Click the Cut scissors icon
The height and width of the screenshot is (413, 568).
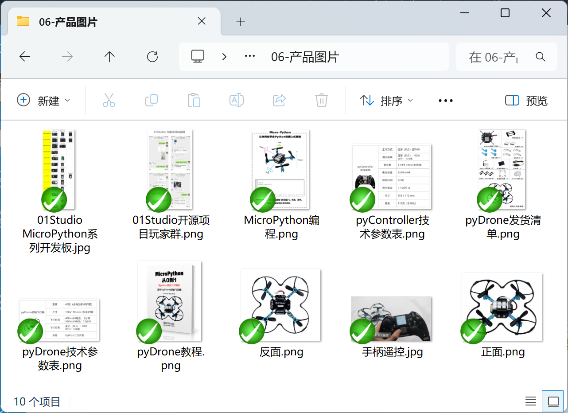pyautogui.click(x=109, y=100)
